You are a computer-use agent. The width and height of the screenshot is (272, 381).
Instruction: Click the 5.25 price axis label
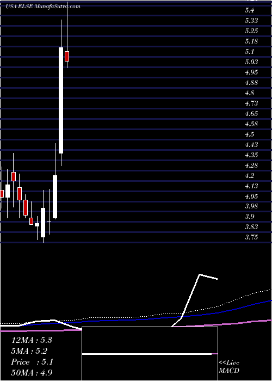coord(251,31)
